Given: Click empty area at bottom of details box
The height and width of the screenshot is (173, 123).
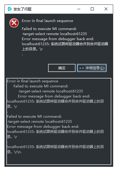Looking at the screenshot, I should [59, 159].
